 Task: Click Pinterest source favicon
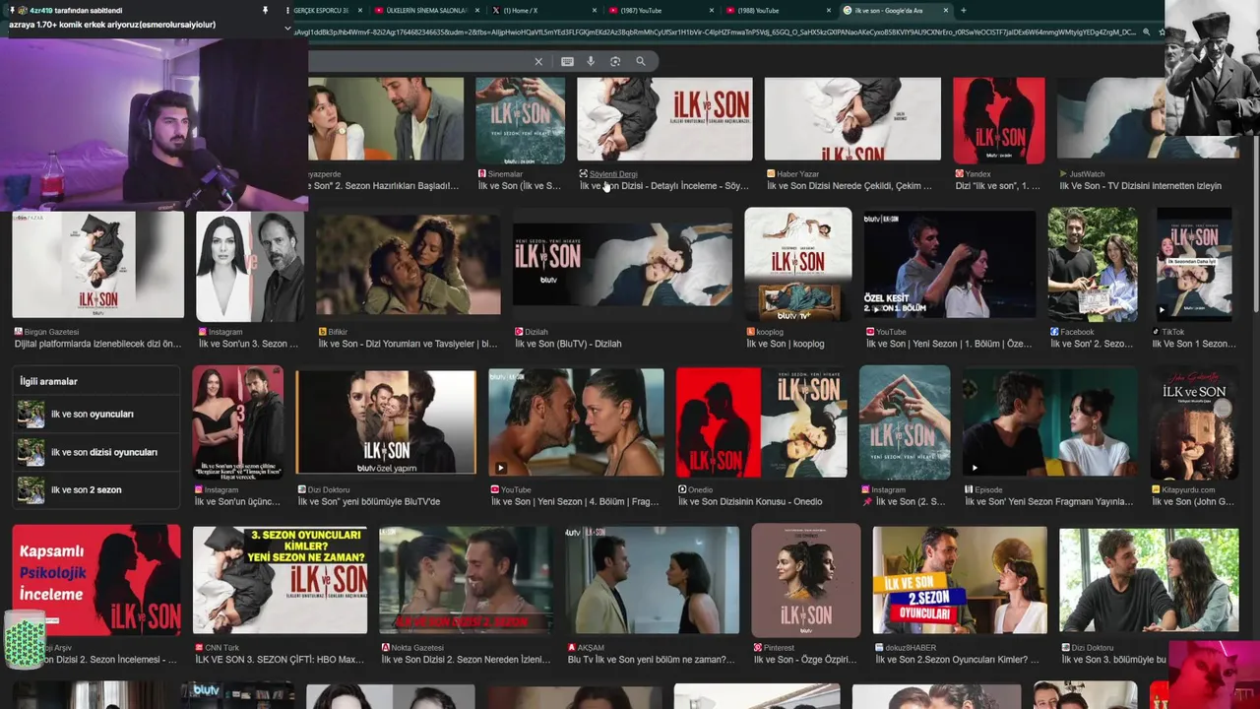757,648
